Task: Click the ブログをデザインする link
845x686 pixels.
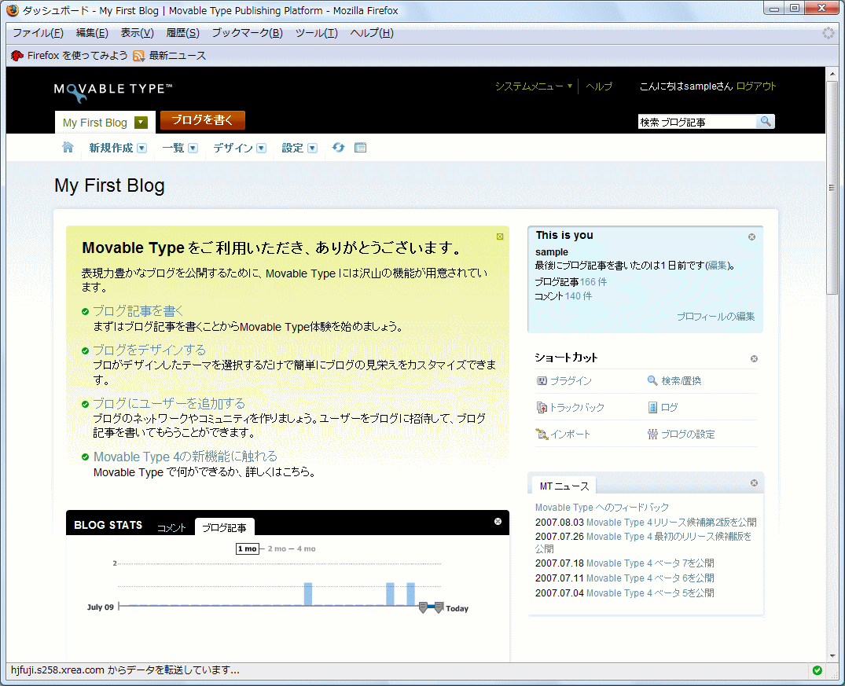Action: 149,350
